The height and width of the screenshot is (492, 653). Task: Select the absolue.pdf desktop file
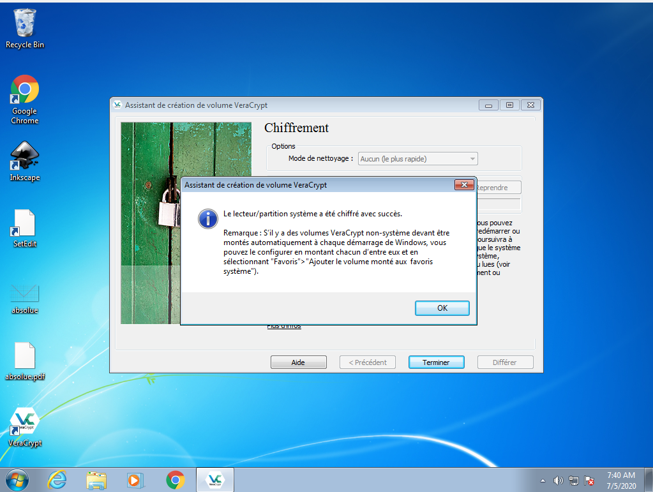pyautogui.click(x=24, y=361)
